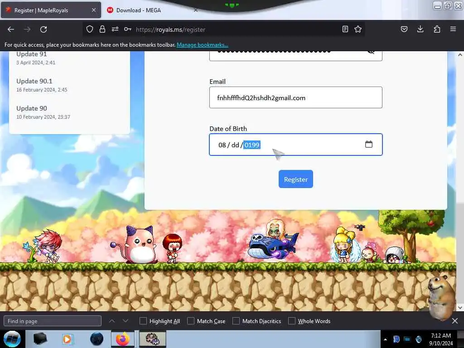Open the Downloads panel
Screen dimensions: 464x348
click(420, 29)
